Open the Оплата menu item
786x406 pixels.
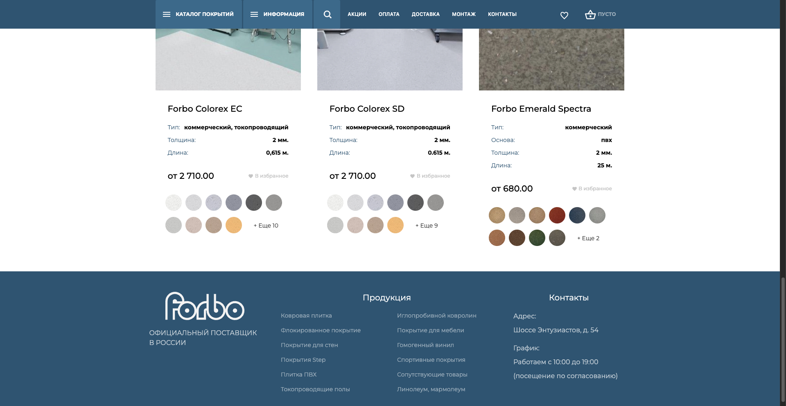389,14
